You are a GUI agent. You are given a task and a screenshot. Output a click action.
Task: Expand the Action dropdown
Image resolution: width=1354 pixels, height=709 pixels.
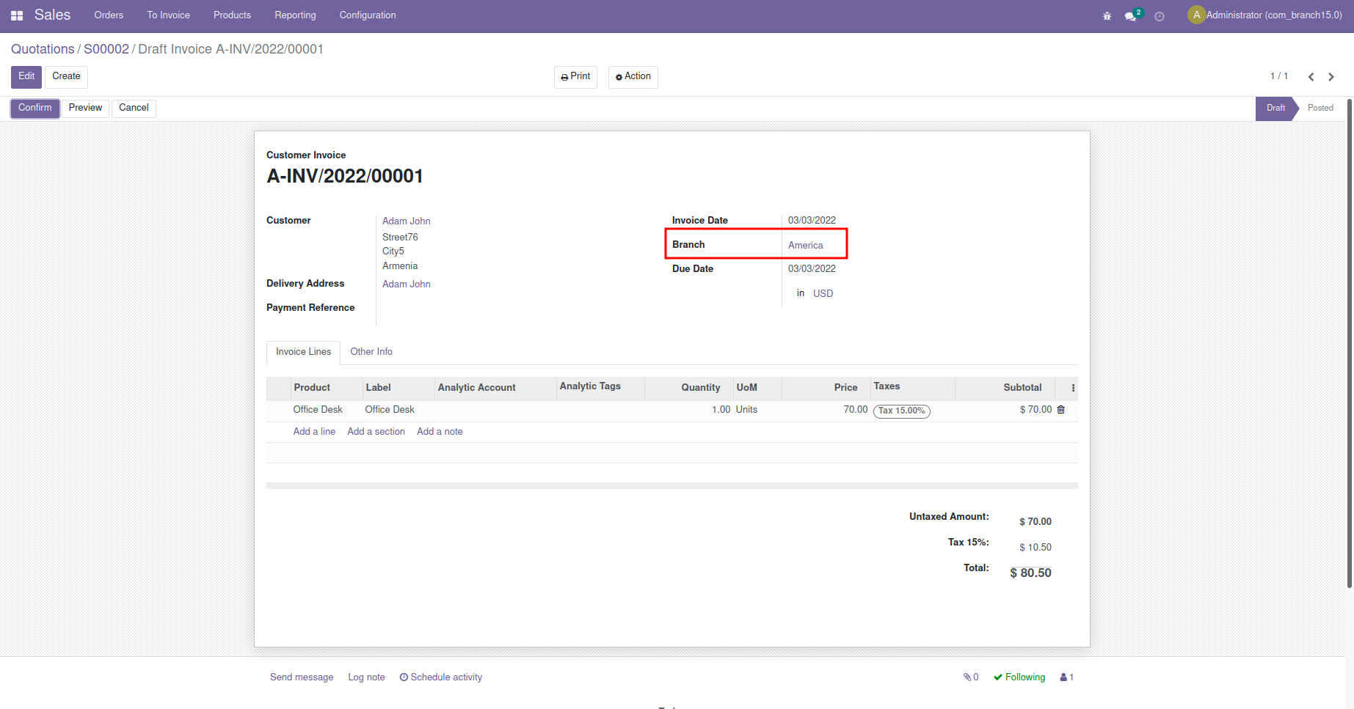coord(633,77)
